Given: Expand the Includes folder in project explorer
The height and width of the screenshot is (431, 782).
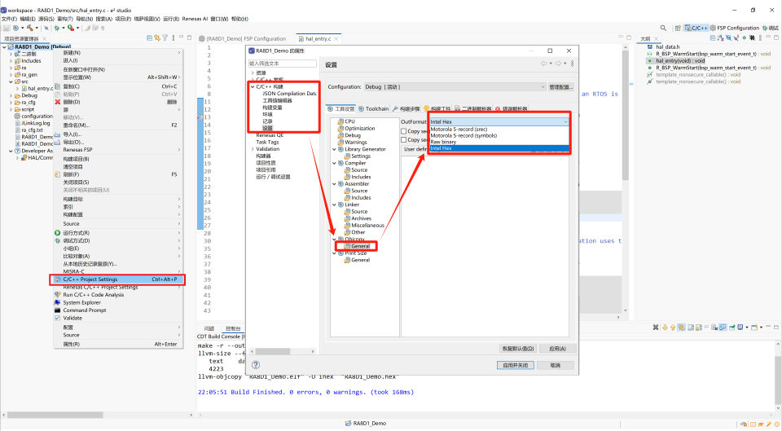Looking at the screenshot, I should 11,61.
